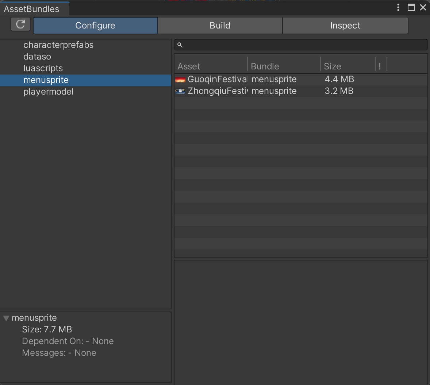Click the 4.4 MB size cell
Screen dimensions: 430x385
pyautogui.click(x=339, y=79)
